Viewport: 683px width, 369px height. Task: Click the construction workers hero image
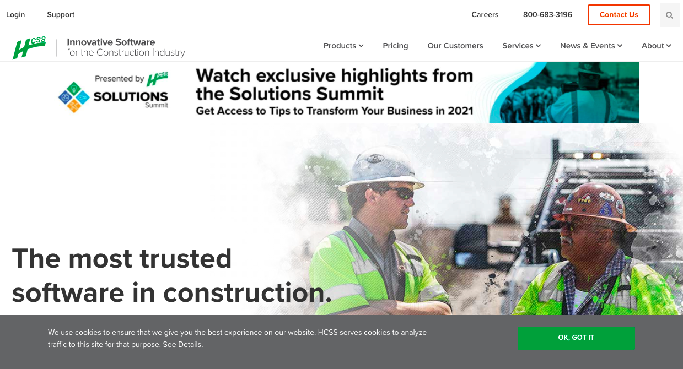pos(469,220)
